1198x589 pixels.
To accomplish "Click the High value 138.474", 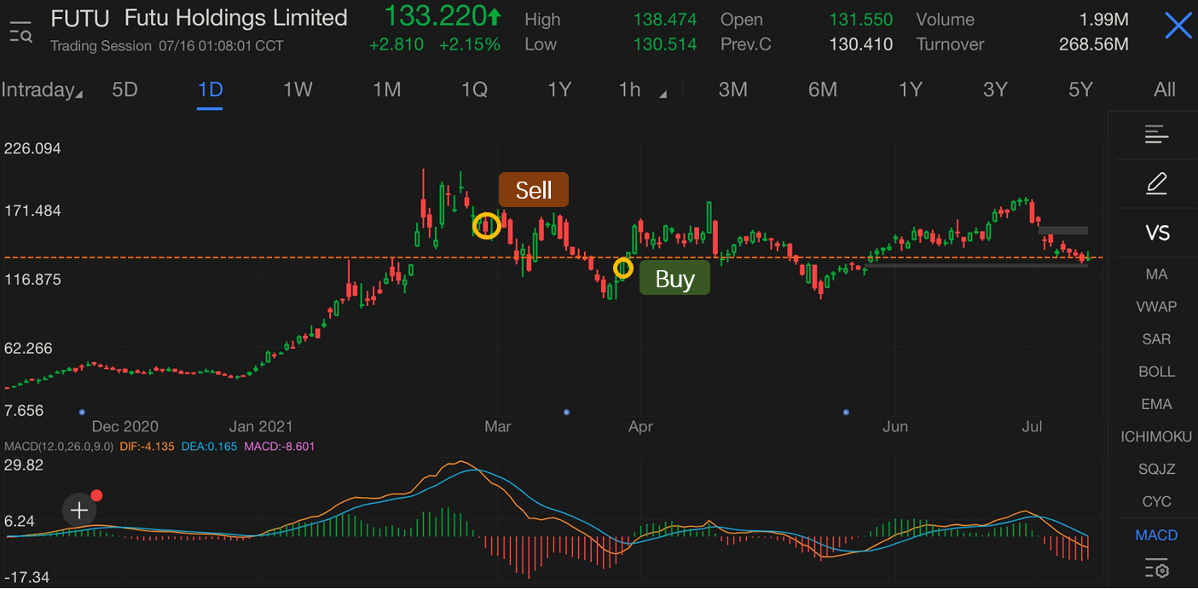I will 664,19.
